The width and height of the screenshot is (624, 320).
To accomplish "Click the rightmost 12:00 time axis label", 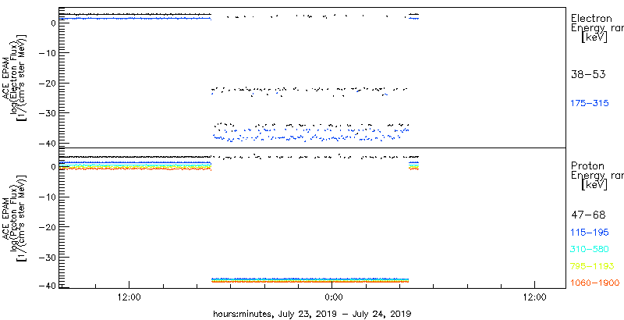I will pyautogui.click(x=534, y=297).
